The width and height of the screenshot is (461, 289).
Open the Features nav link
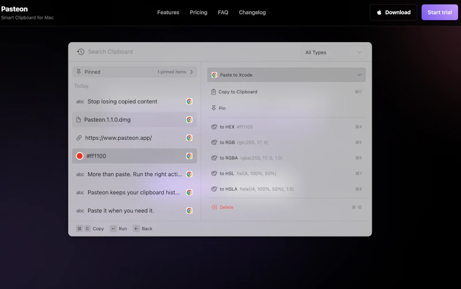(168, 12)
